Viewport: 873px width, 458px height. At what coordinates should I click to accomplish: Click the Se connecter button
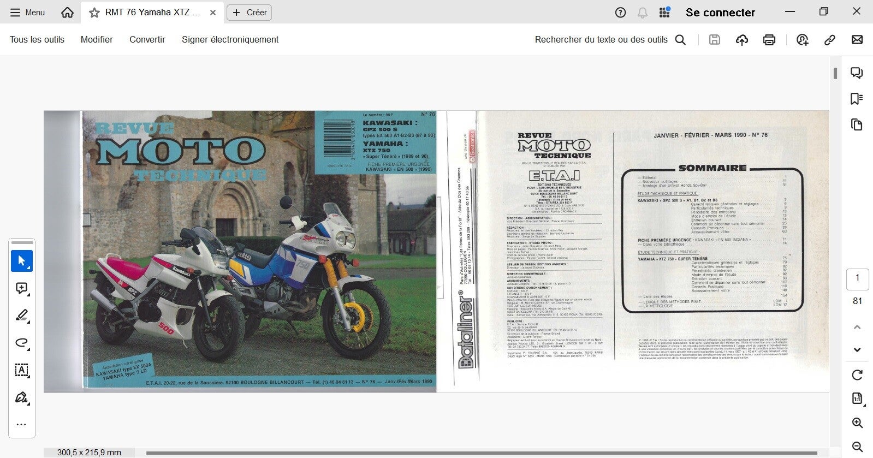tap(720, 13)
